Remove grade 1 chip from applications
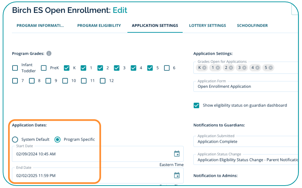 tap(218, 68)
